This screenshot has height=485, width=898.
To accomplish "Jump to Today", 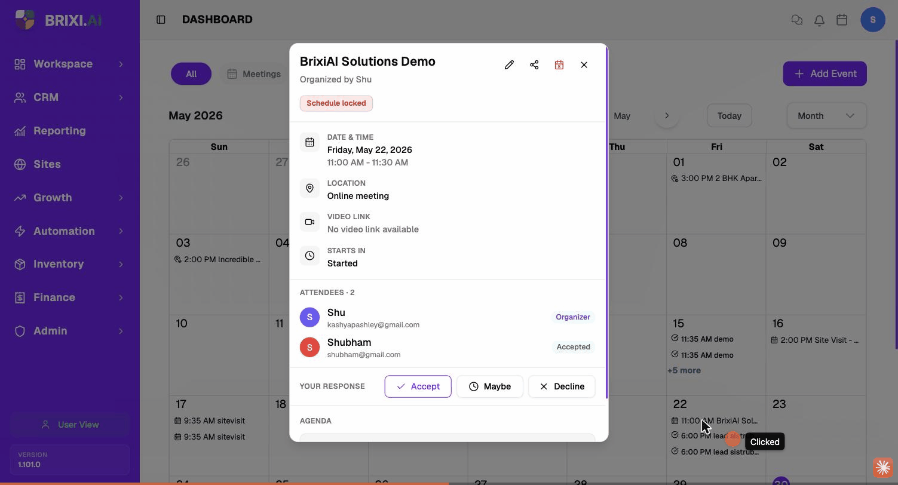I will click(x=729, y=116).
